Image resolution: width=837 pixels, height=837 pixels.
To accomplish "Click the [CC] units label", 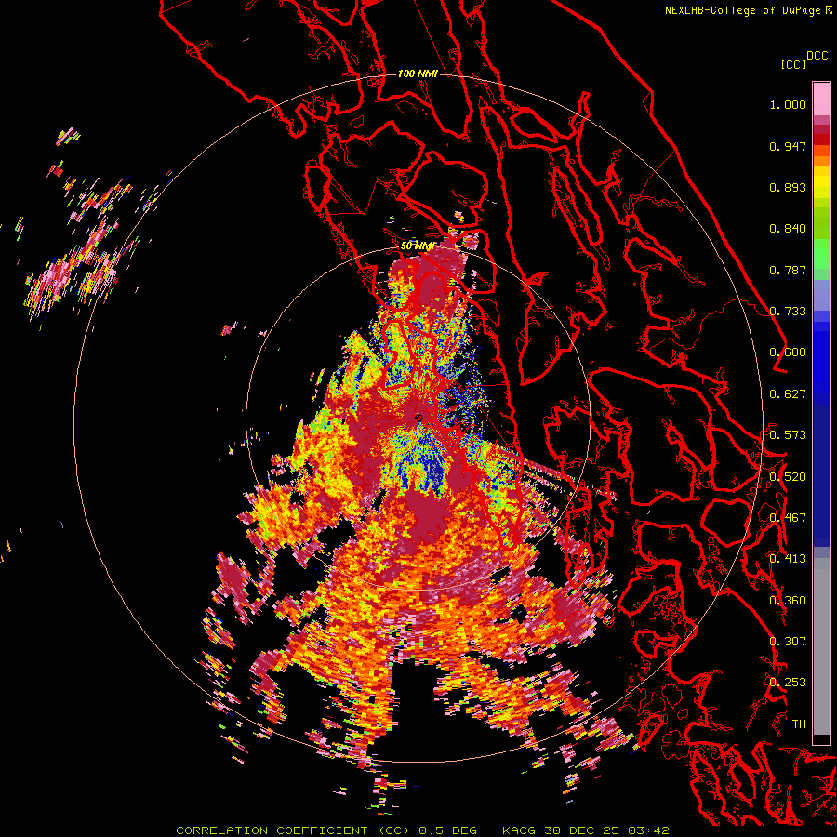I will tap(794, 64).
